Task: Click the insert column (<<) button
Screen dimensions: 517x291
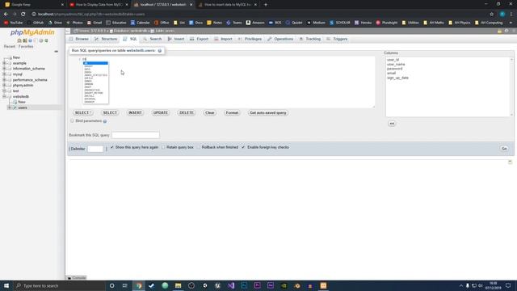Action: click(x=392, y=124)
